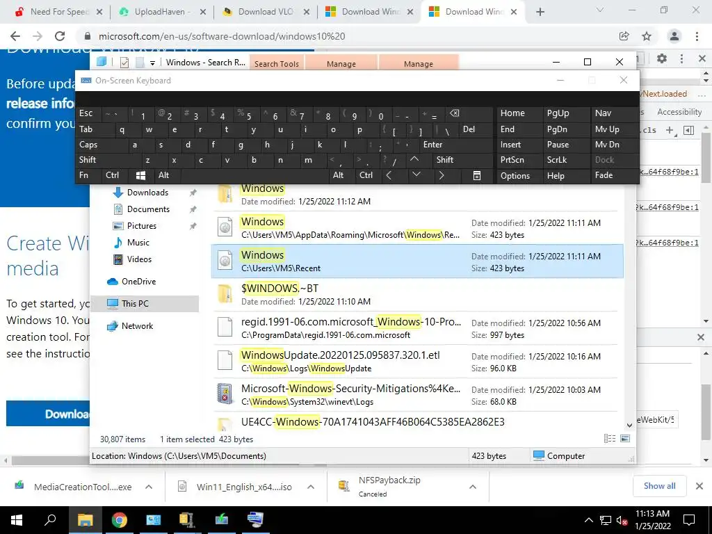The width and height of the screenshot is (712, 534).
Task: Bookmark this page with the star icon
Action: point(647,36)
